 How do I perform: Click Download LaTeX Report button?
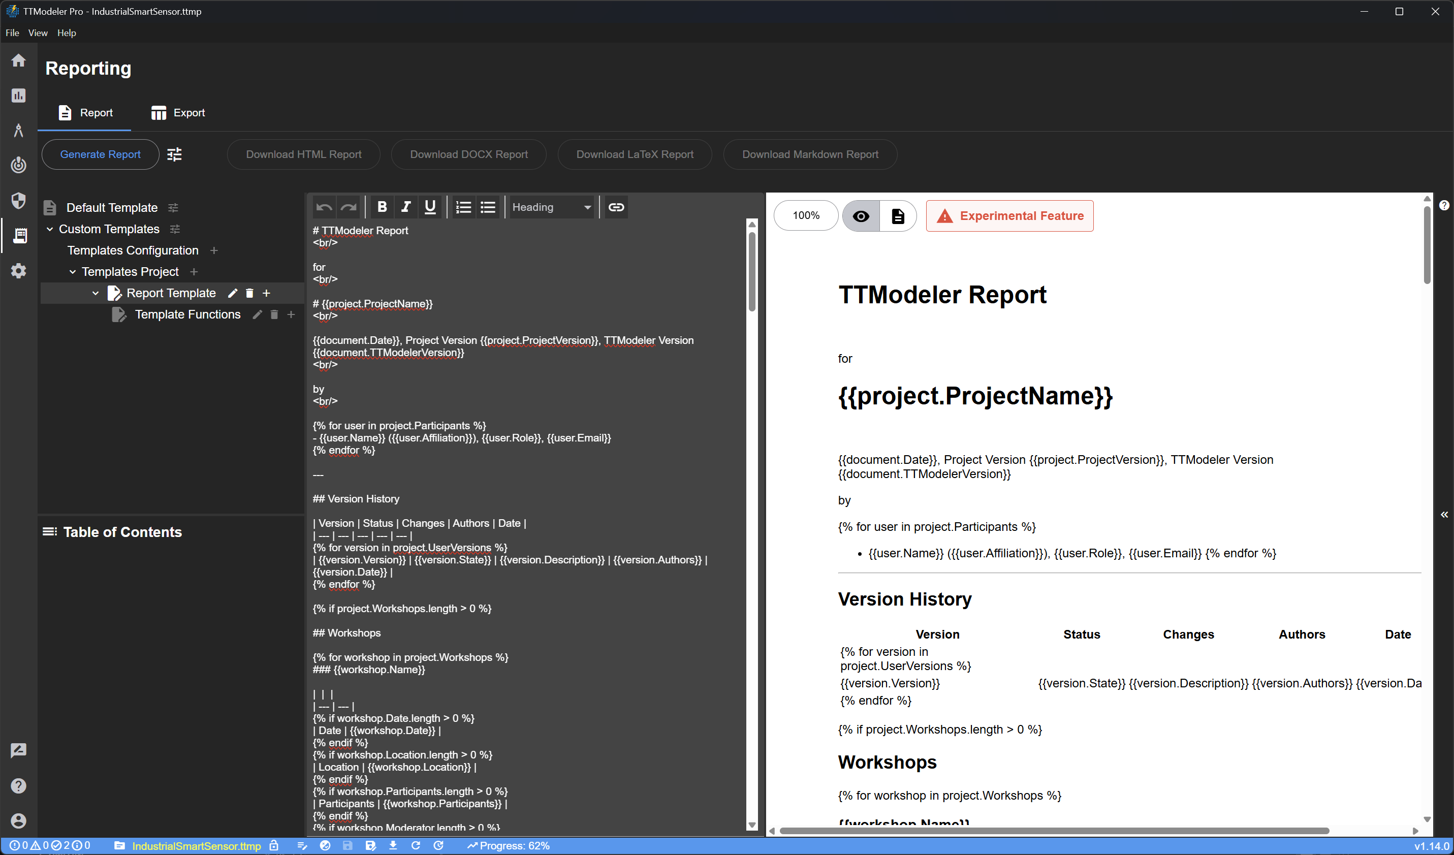tap(635, 154)
